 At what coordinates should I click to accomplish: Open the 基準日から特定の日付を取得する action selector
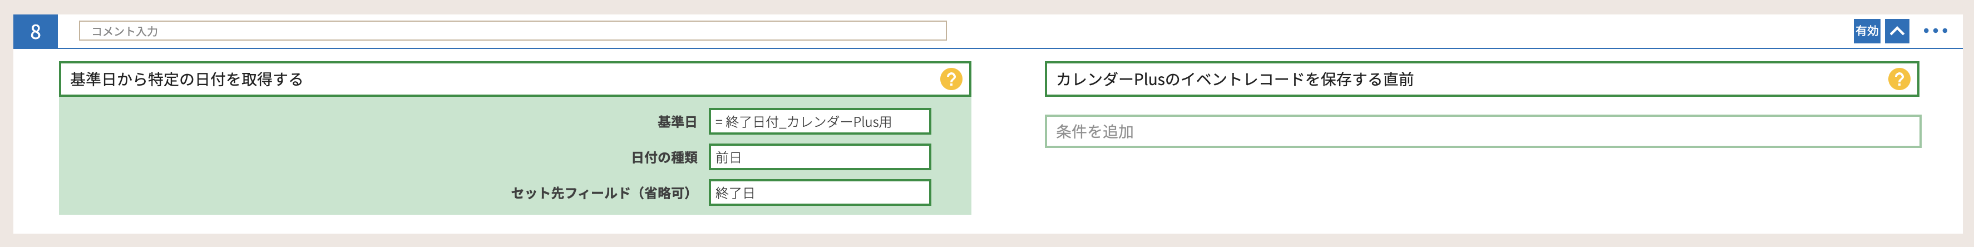[498, 79]
